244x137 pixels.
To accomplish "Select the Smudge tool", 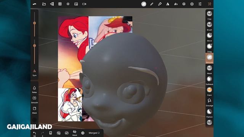I will point(209,102).
